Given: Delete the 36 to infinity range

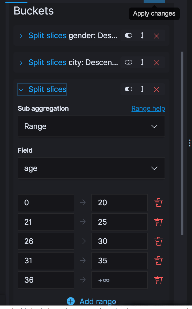Looking at the screenshot, I should (159, 280).
